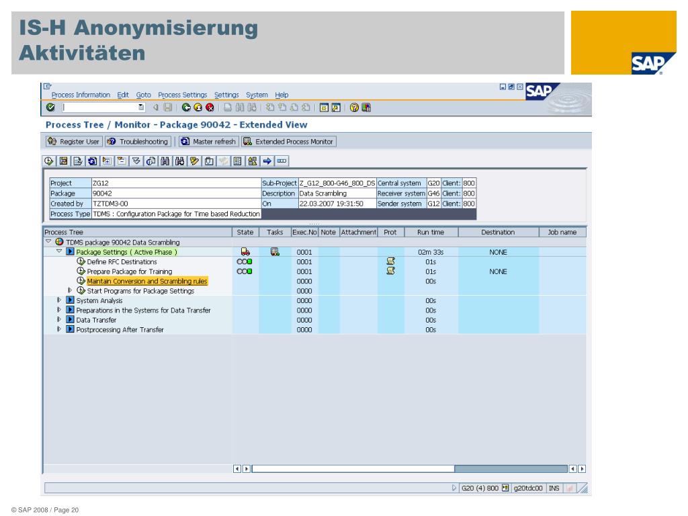Screen dimensions: 688x516
Task: Open the protocol scroll icon for Define RFC Destinations
Action: click(390, 261)
